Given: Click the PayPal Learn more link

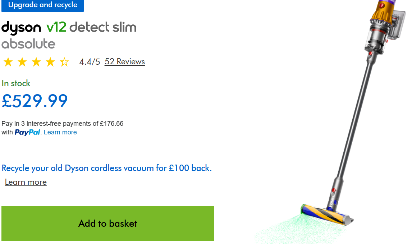Looking at the screenshot, I should pos(60,132).
